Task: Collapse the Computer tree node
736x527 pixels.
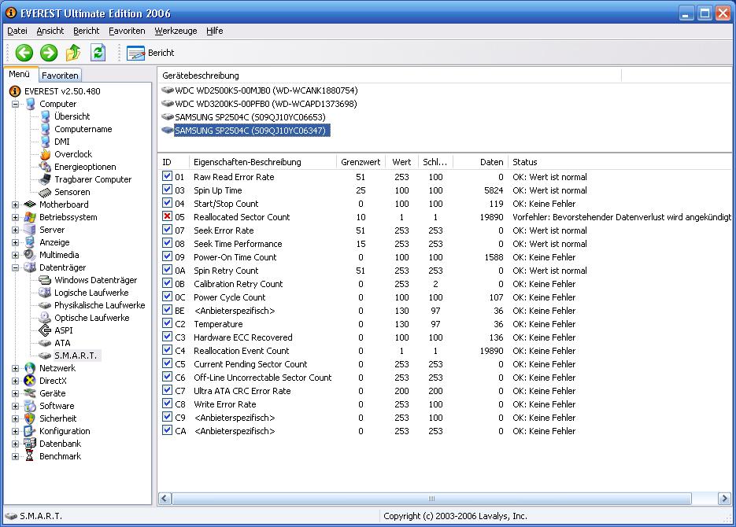Action: pyautogui.click(x=16, y=104)
